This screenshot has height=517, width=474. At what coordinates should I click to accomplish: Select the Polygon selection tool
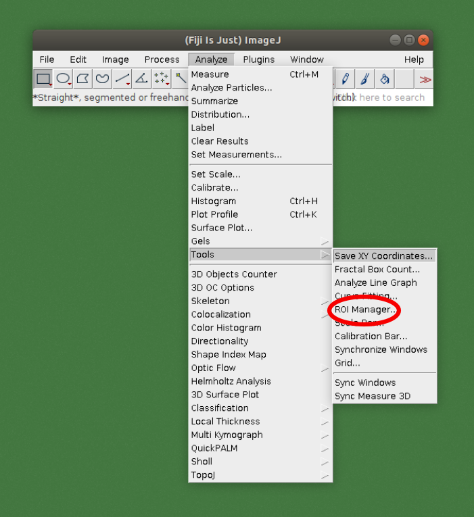click(82, 79)
